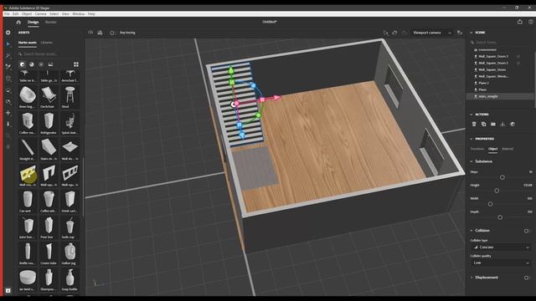
Task: Open the Viewport camera dropdown
Action: pyautogui.click(x=432, y=33)
